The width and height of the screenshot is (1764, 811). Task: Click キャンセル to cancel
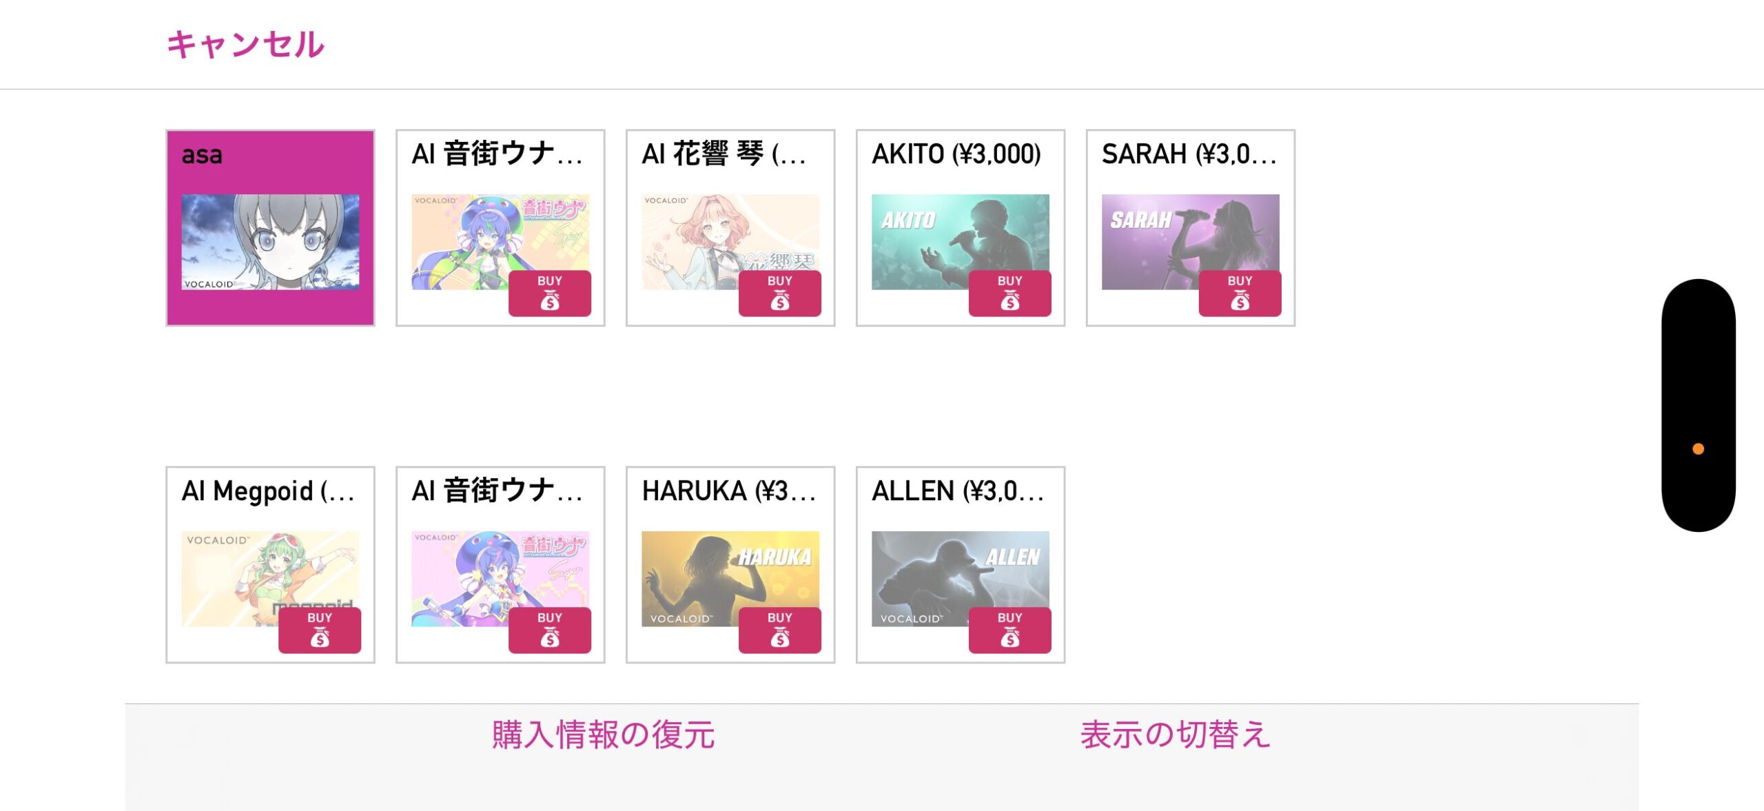[x=245, y=45]
